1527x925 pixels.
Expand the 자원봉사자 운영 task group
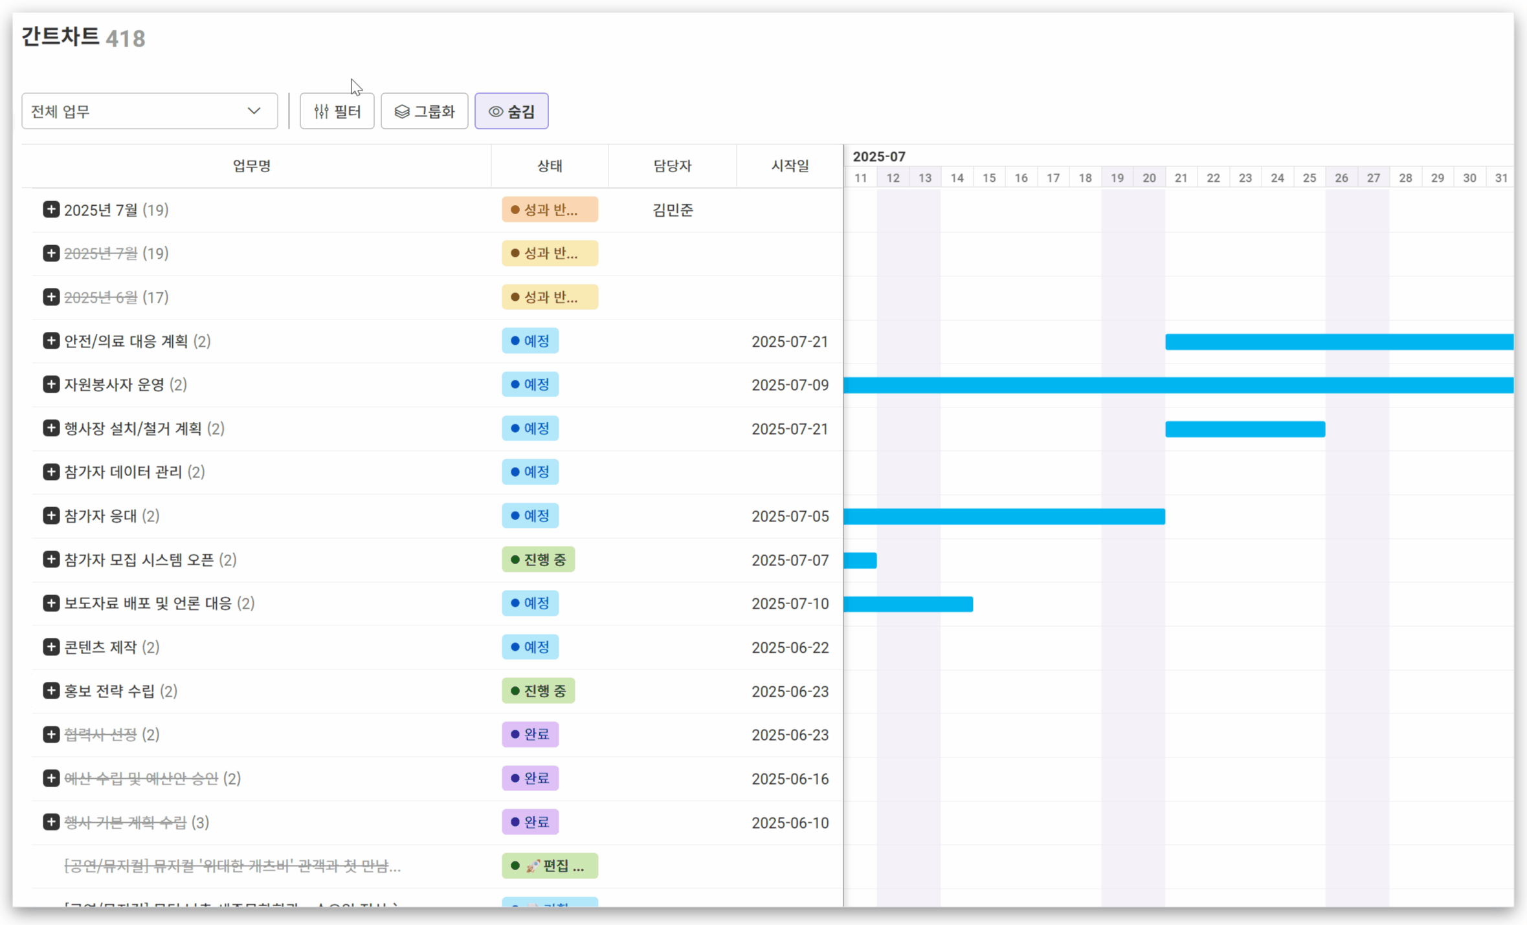tap(51, 384)
